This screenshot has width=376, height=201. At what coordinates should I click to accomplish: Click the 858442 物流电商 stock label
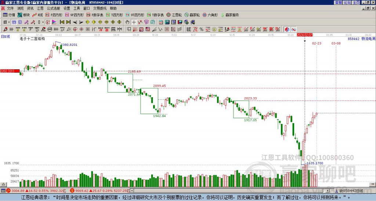point(361,39)
